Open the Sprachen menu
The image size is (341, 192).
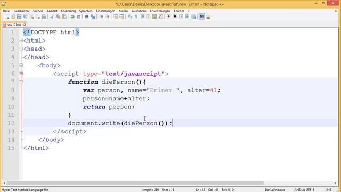click(86, 11)
